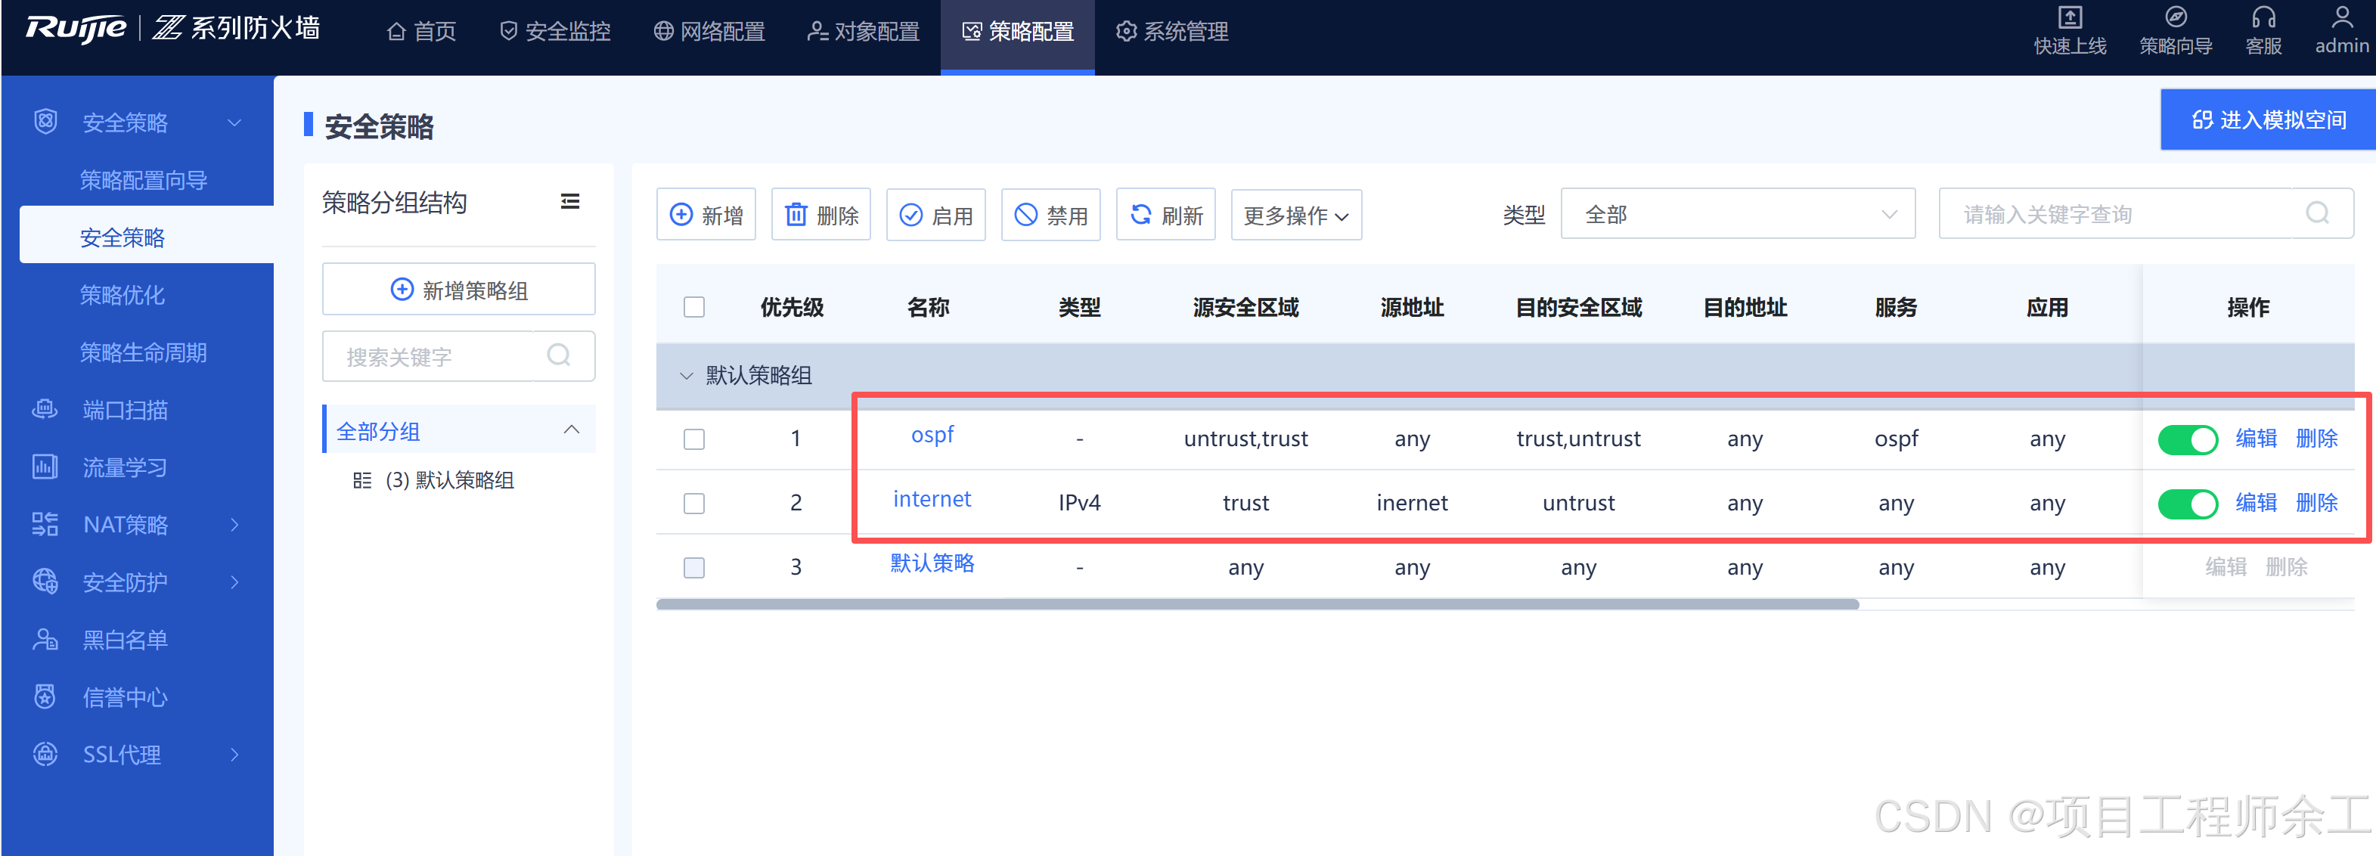Click the keyword search magnifier icon

(2316, 214)
